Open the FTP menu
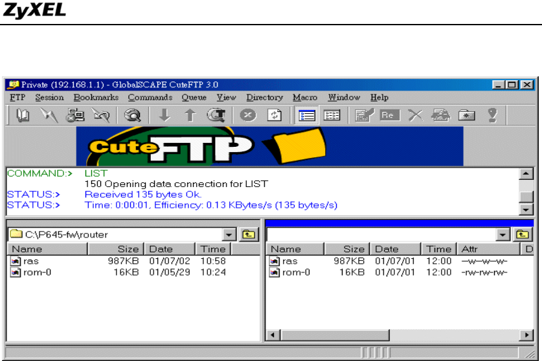The width and height of the screenshot is (542, 361). [17, 98]
